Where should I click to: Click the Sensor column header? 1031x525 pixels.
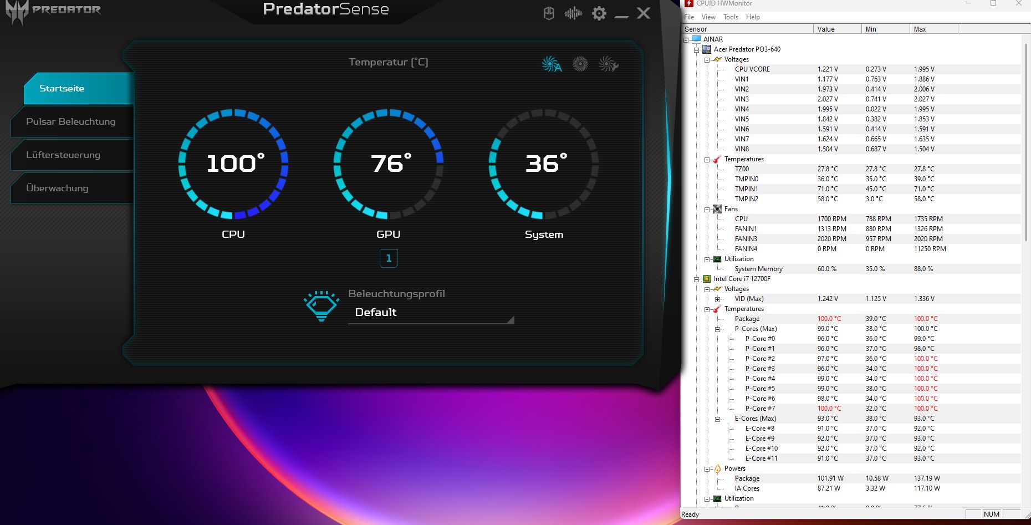tap(747, 29)
